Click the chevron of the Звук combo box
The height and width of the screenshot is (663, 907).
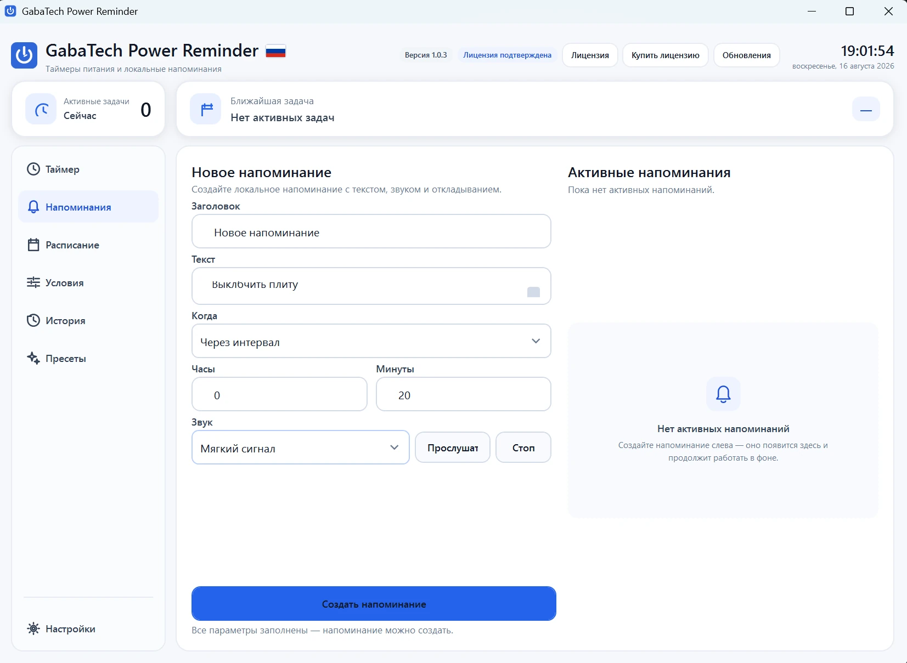click(x=394, y=447)
